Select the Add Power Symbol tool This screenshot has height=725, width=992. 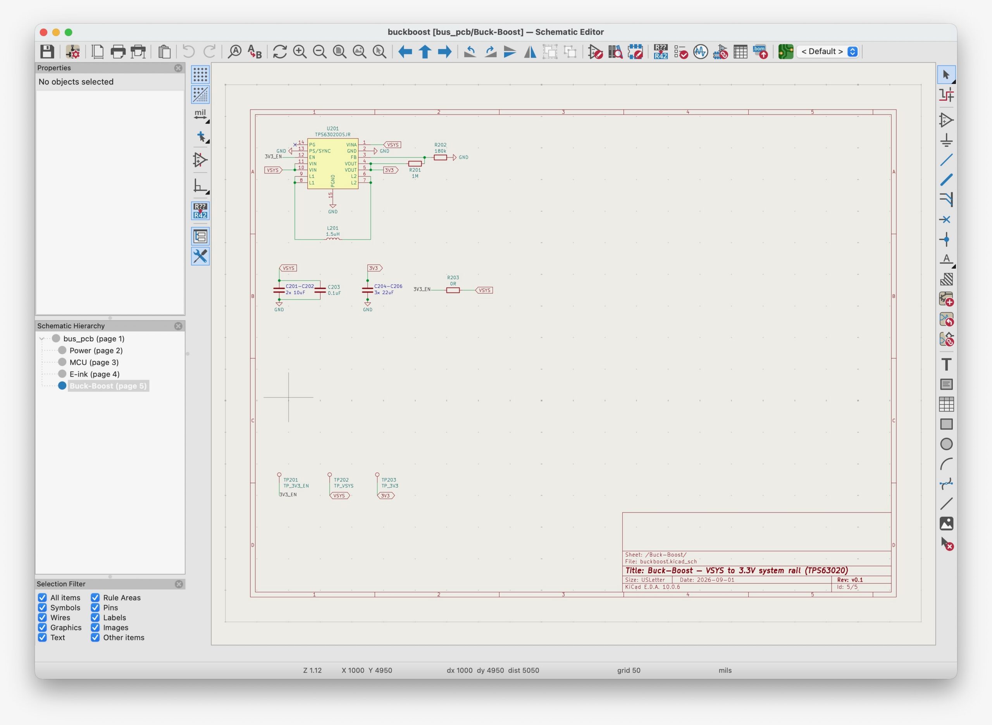tap(946, 140)
